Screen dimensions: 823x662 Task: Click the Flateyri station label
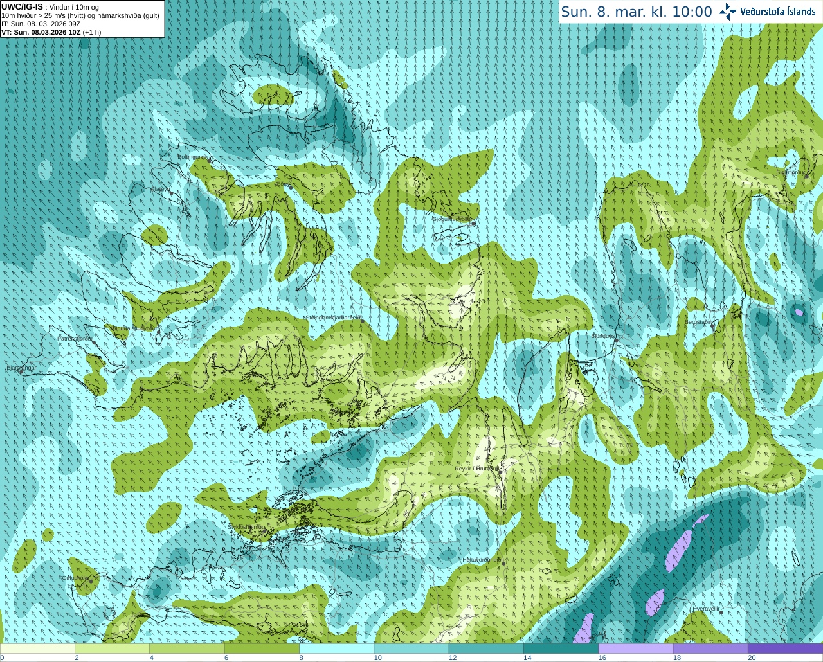pos(160,189)
